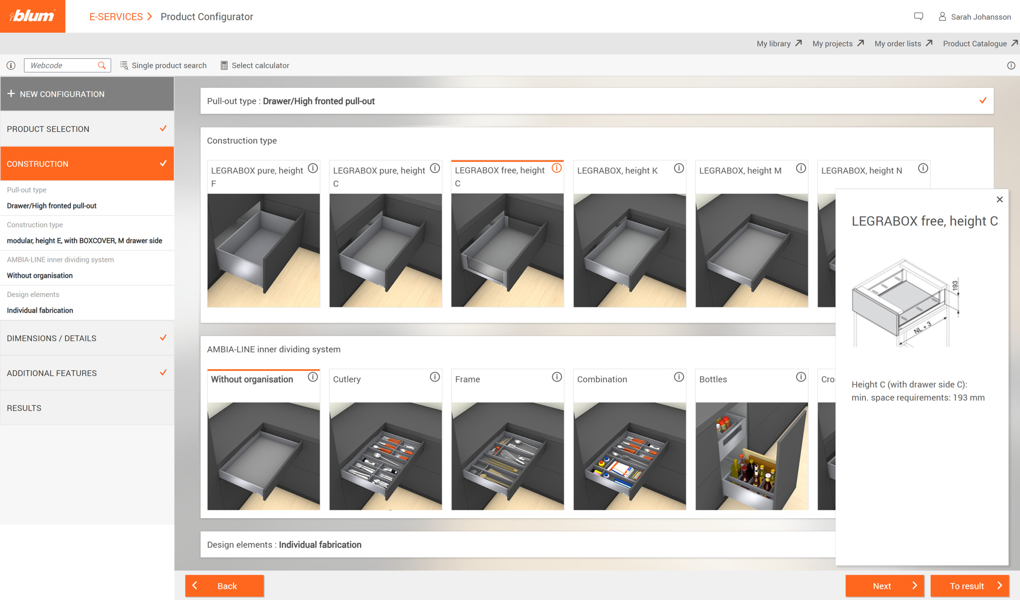Image resolution: width=1020 pixels, height=600 pixels.
Task: Open the Select calculator tool
Action: 255,65
